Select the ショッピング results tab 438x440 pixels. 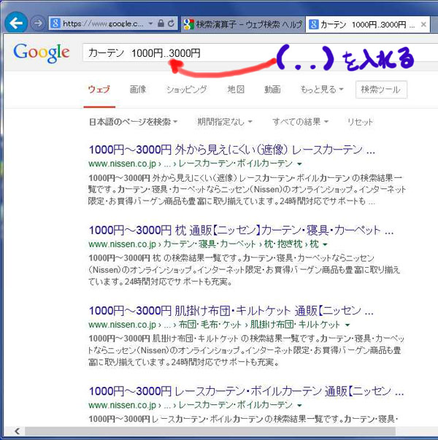tap(186, 90)
